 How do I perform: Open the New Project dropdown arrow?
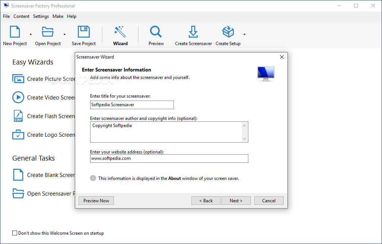click(x=31, y=34)
